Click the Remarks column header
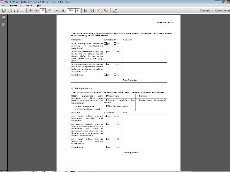 tap(127, 40)
